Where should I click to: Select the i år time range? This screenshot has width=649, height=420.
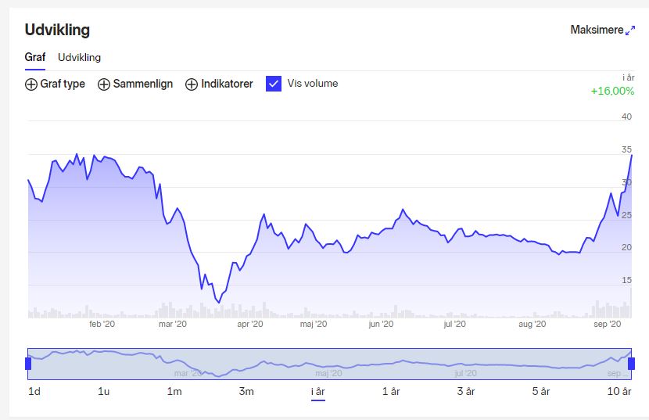[x=318, y=391]
